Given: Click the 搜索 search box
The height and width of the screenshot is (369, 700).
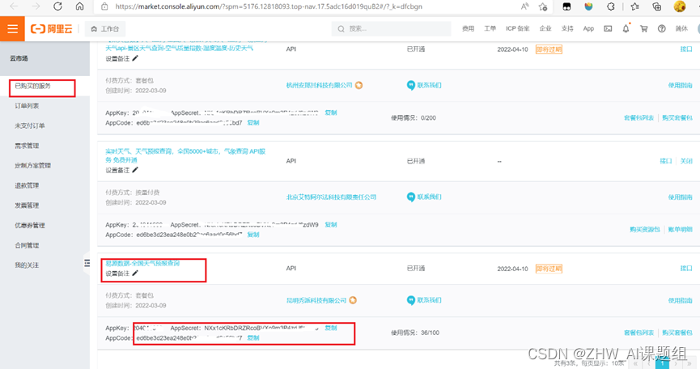Looking at the screenshot, I should [x=391, y=29].
